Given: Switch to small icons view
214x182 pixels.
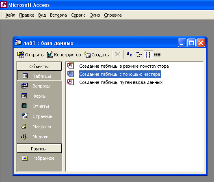Looking at the screenshot, I should pyautogui.click(x=139, y=55).
